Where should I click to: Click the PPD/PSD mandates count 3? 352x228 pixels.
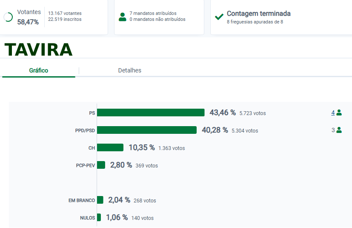tap(333, 130)
